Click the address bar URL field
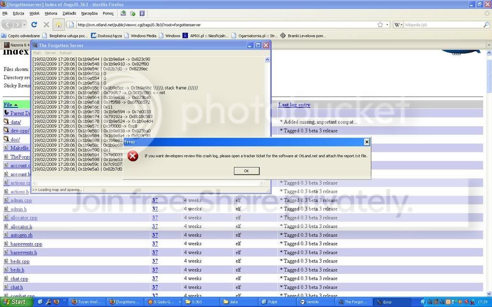This screenshot has height=307, width=492. click(x=226, y=24)
